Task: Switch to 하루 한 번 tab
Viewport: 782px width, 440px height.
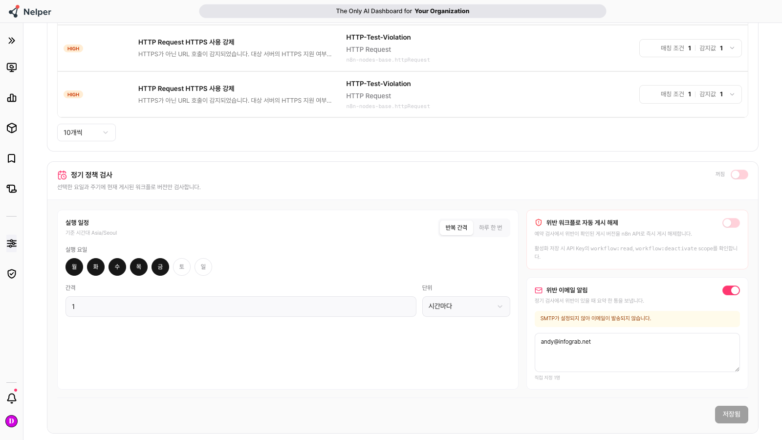Action: [x=491, y=228]
